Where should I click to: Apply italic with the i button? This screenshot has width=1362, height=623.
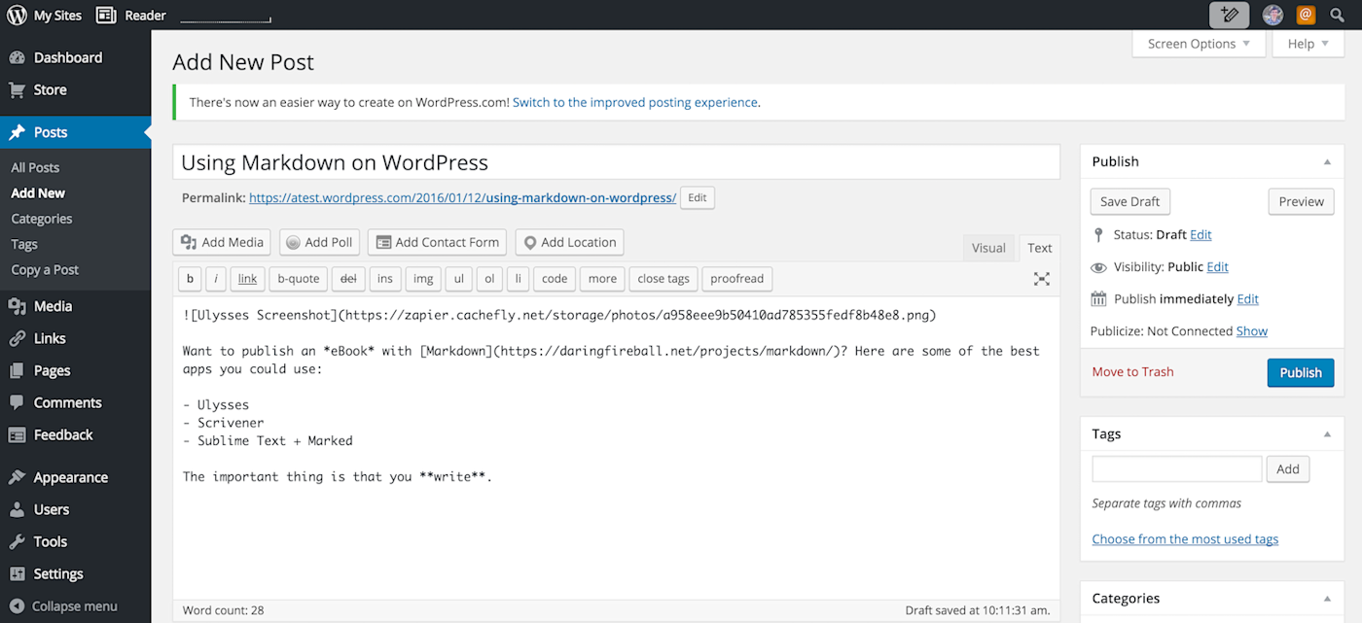coord(216,278)
